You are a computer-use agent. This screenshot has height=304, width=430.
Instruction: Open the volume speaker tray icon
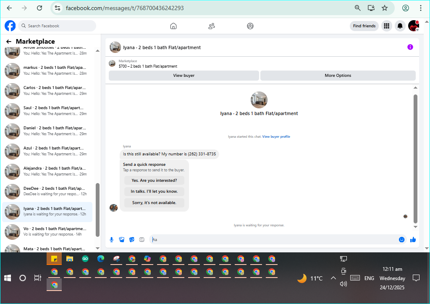coord(343,284)
